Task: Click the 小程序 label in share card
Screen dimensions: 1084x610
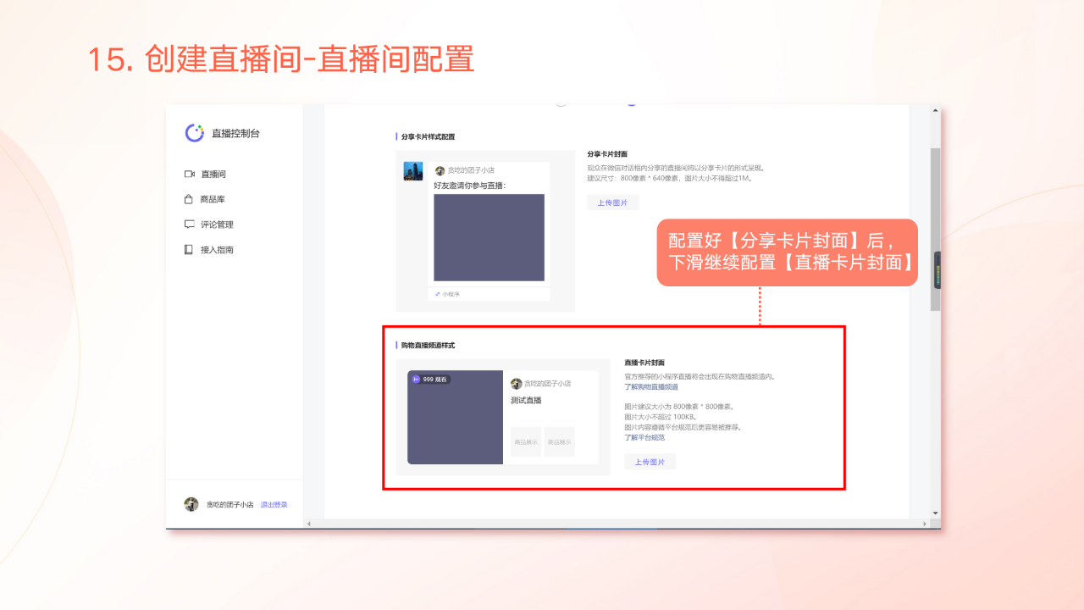Action: tap(451, 294)
